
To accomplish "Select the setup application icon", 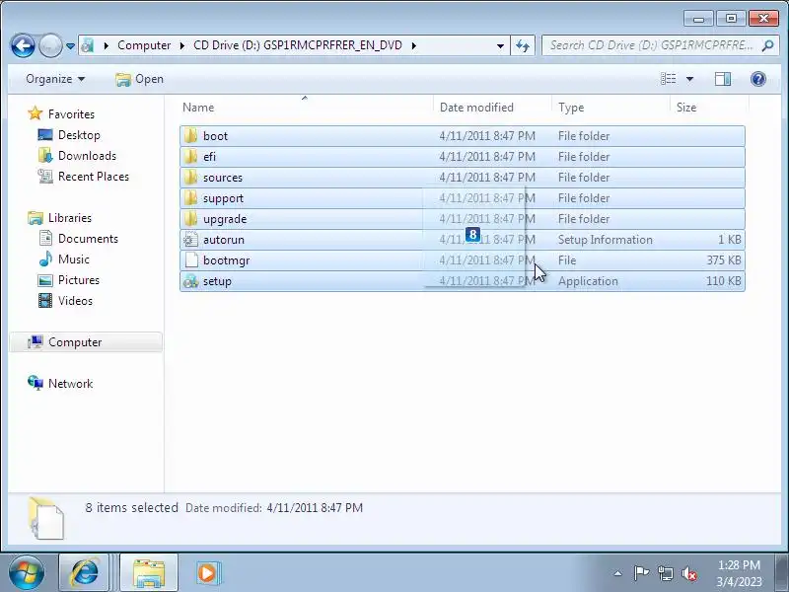I will pyautogui.click(x=190, y=281).
